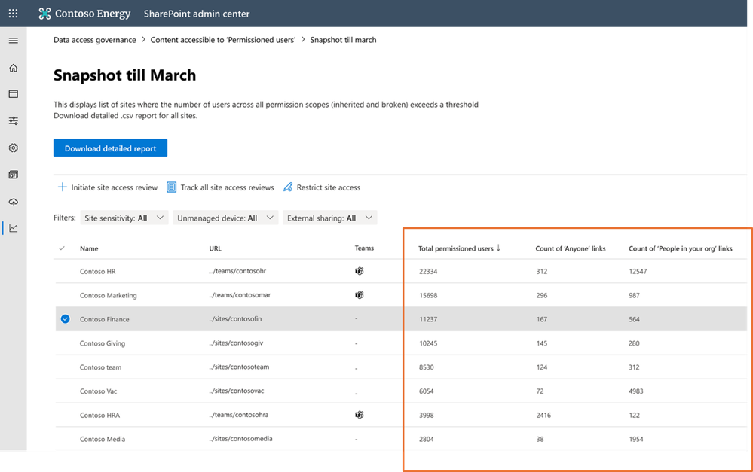Expand the Site sensitivity filter dropdown

(x=124, y=218)
